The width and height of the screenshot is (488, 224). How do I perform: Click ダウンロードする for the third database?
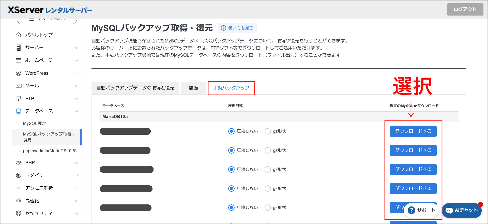(413, 169)
